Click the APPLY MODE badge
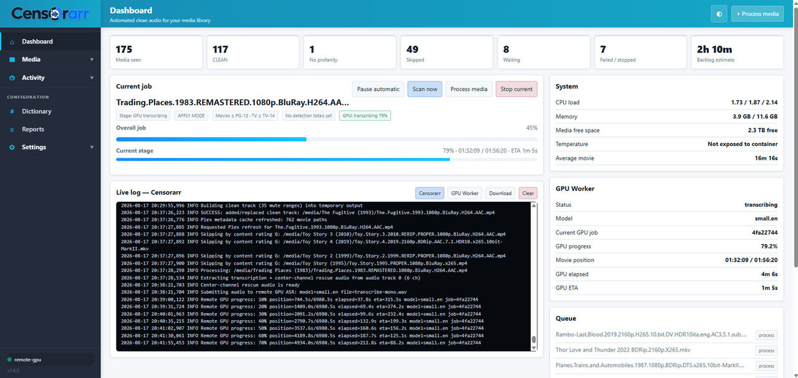This screenshot has height=378, width=798. pos(191,116)
